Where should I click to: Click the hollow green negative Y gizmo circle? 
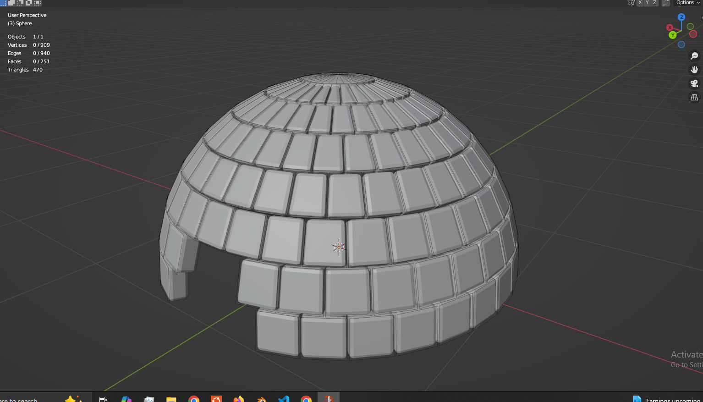pyautogui.click(x=690, y=27)
